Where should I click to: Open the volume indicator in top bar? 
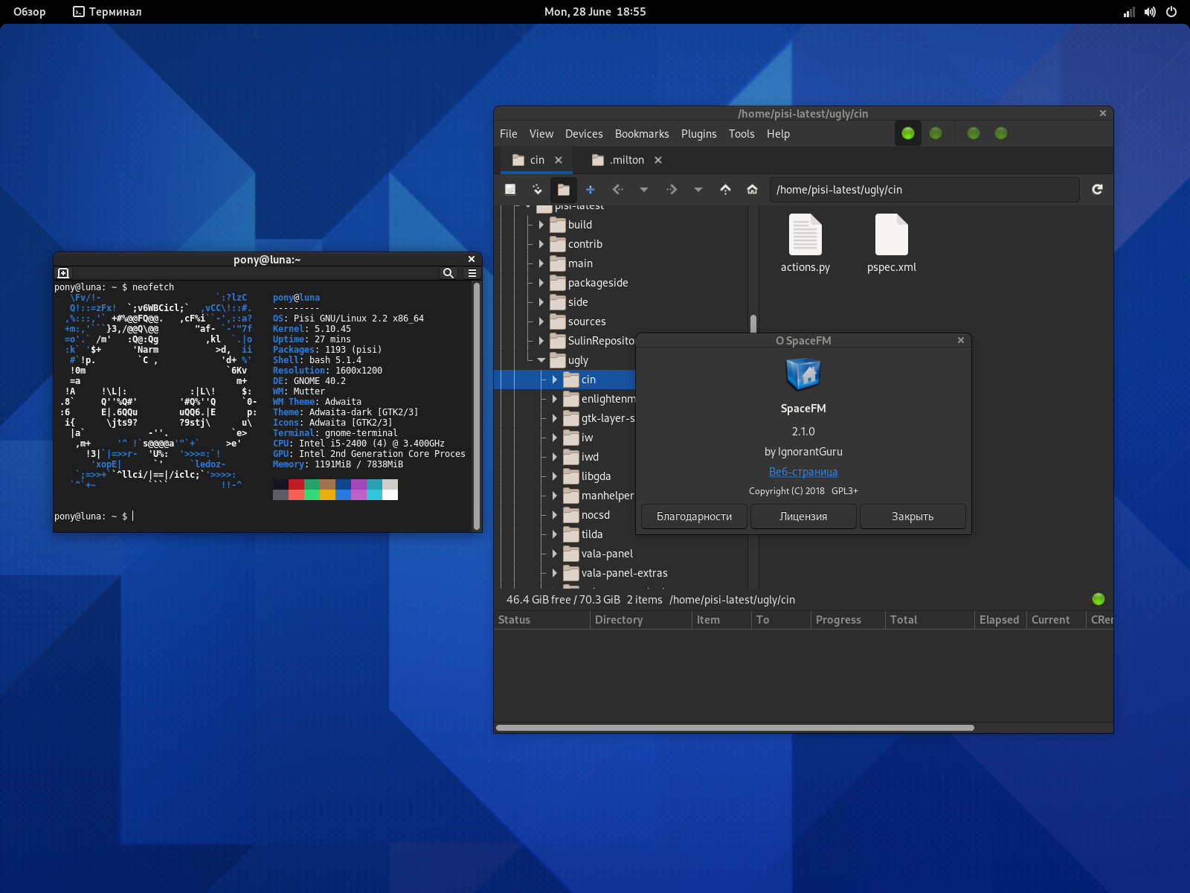click(1150, 12)
